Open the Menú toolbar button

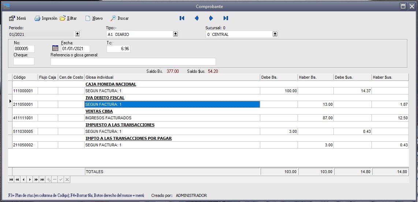[18, 18]
